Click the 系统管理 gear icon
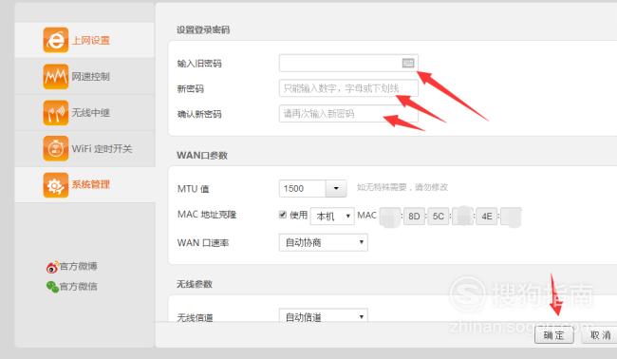 coord(55,184)
